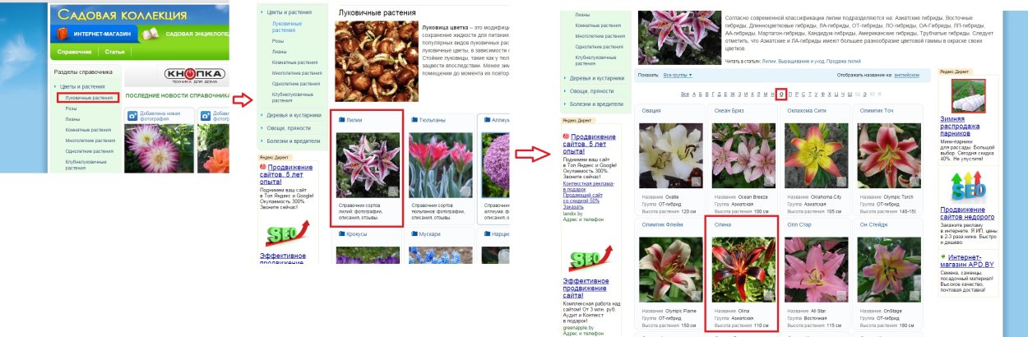Screen dimensions: 1028x337
Task: Click the folder icon next to Лилии
Action: [341, 120]
